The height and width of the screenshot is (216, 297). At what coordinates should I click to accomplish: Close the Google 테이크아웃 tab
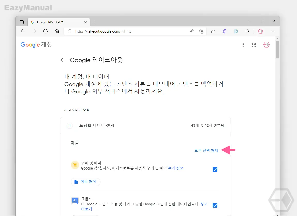85,22
